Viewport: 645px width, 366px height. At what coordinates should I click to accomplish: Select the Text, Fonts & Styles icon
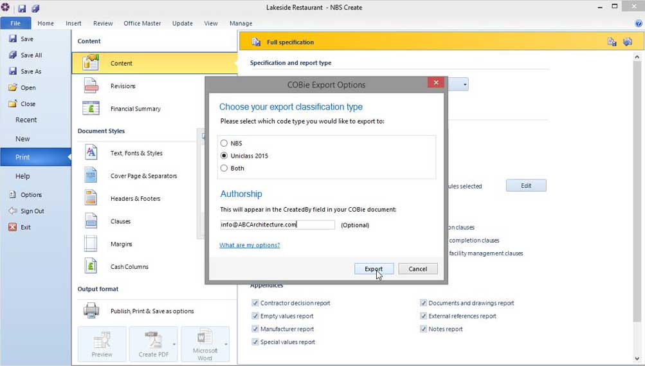click(91, 153)
